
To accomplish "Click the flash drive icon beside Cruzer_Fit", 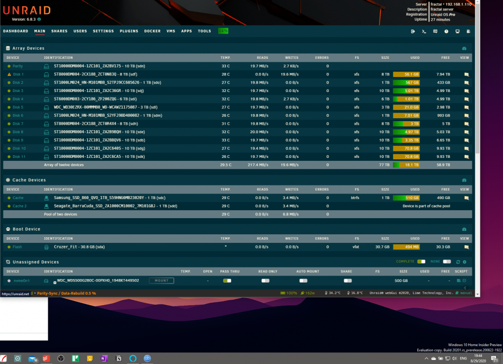I will (46, 247).
